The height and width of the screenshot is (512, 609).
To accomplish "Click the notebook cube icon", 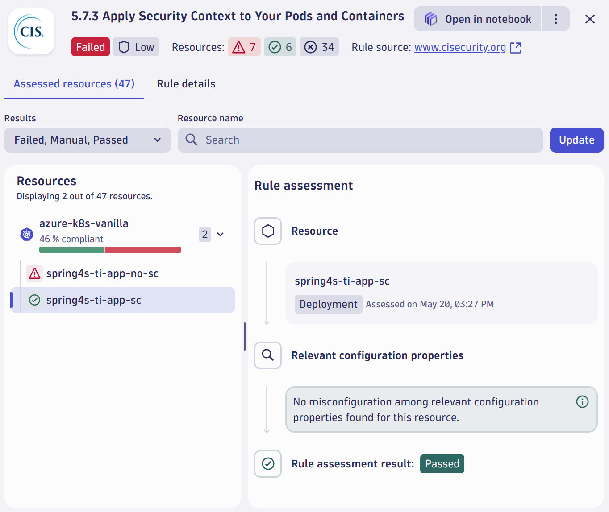I will (430, 19).
